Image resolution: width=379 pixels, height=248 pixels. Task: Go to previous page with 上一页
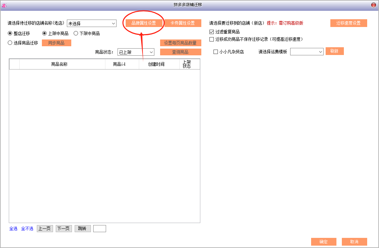45,228
